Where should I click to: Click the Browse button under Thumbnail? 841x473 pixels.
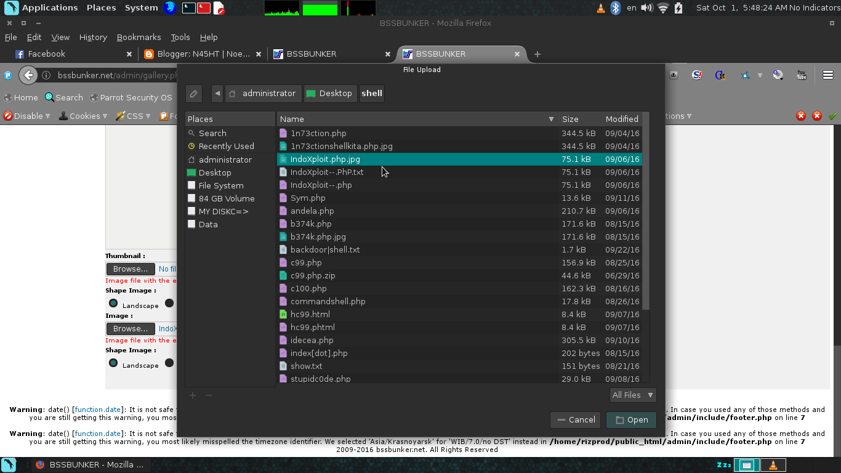[x=130, y=269]
